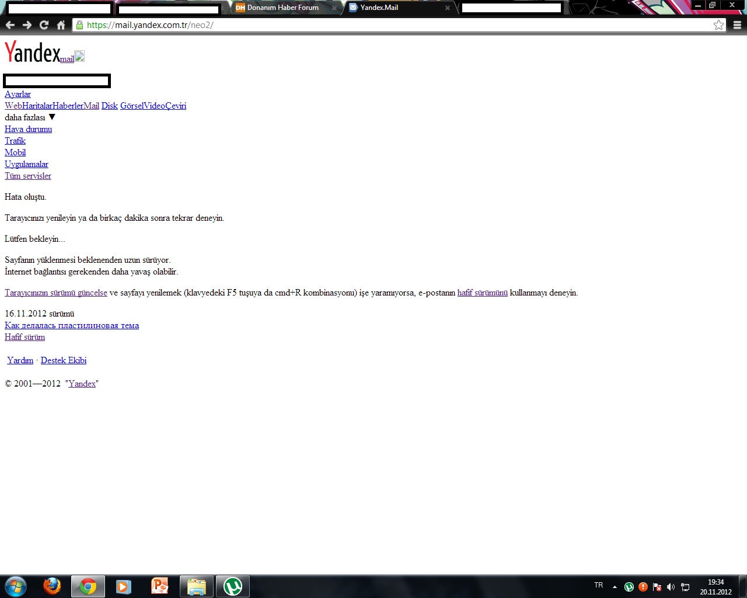Bookmark this page with the star icon
This screenshot has width=747, height=598.
(718, 25)
